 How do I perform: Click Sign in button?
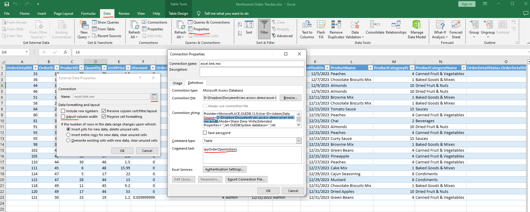click(x=467, y=4)
